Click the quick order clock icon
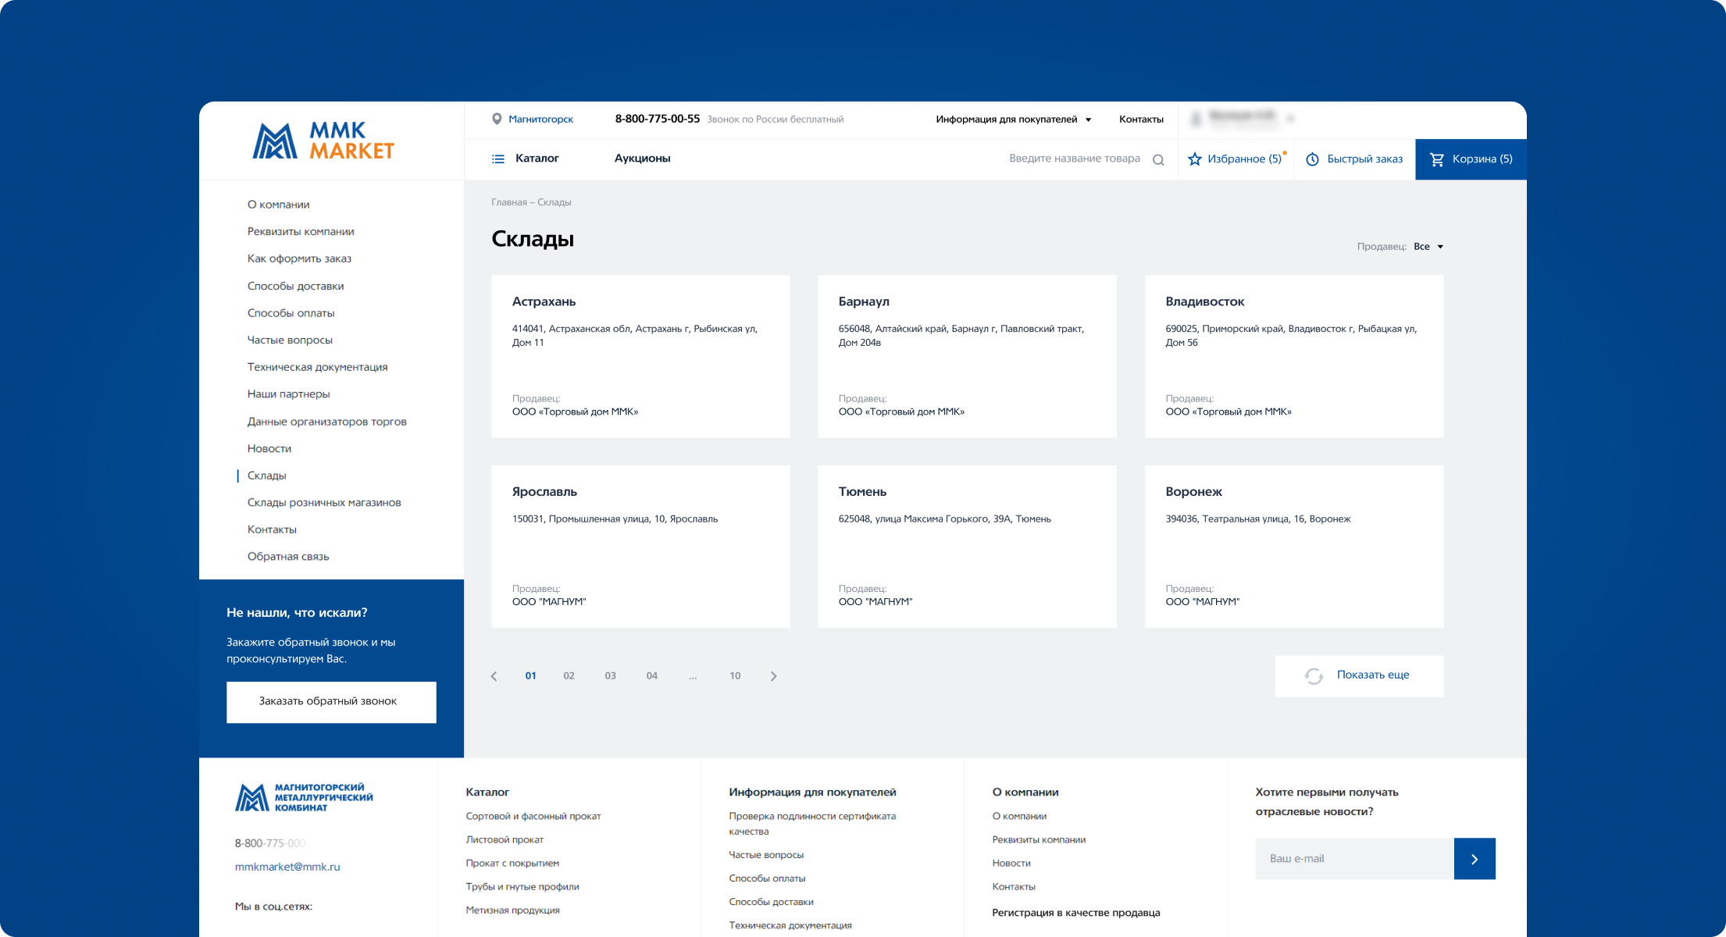The height and width of the screenshot is (937, 1726). point(1312,159)
